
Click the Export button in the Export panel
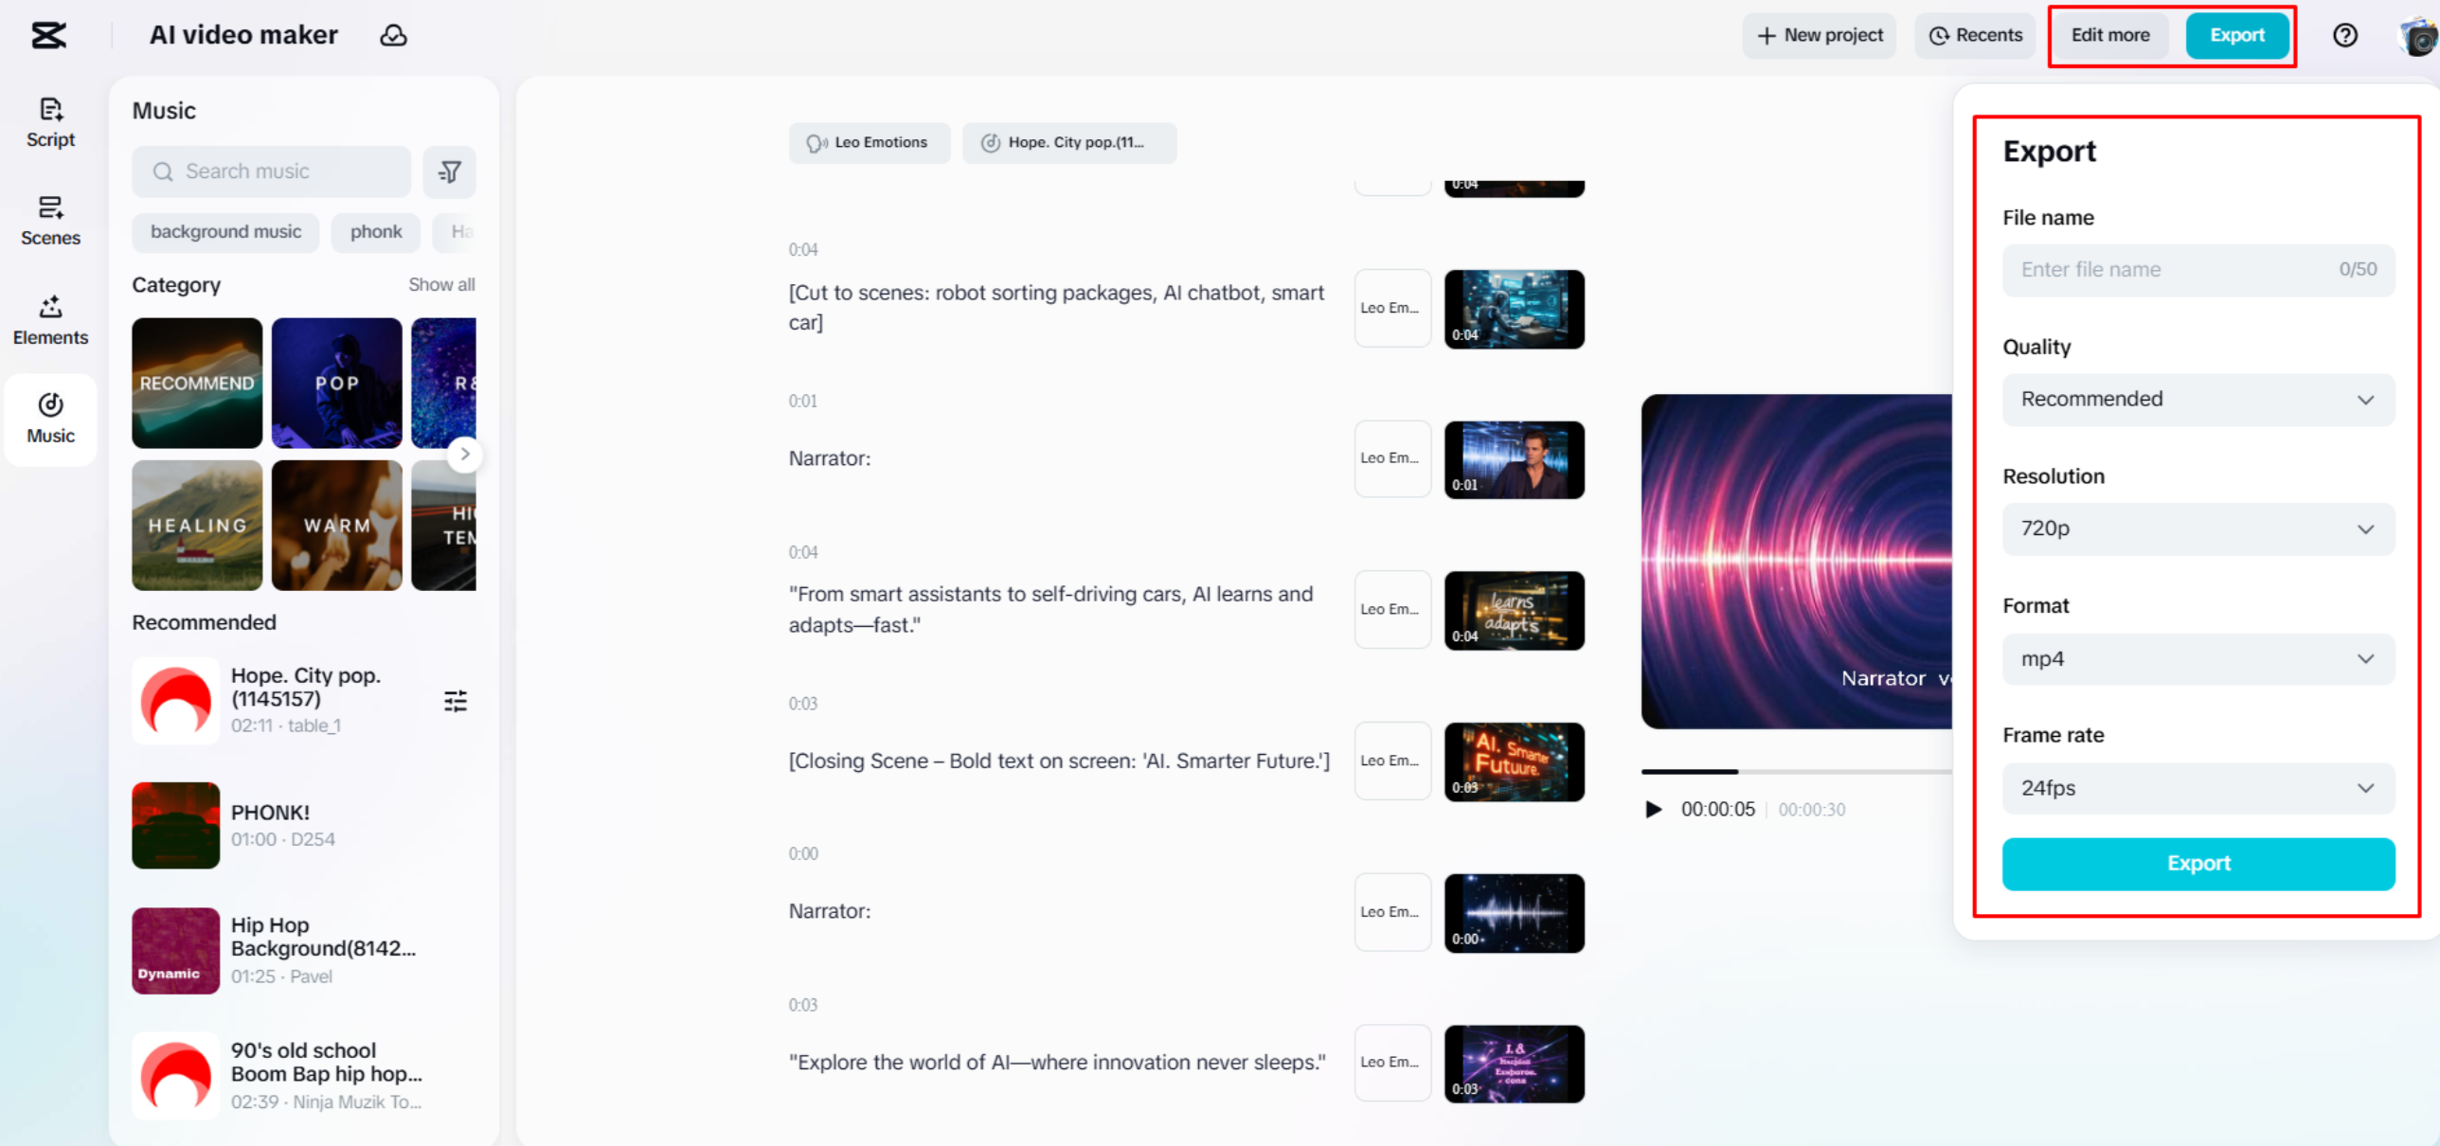2198,863
